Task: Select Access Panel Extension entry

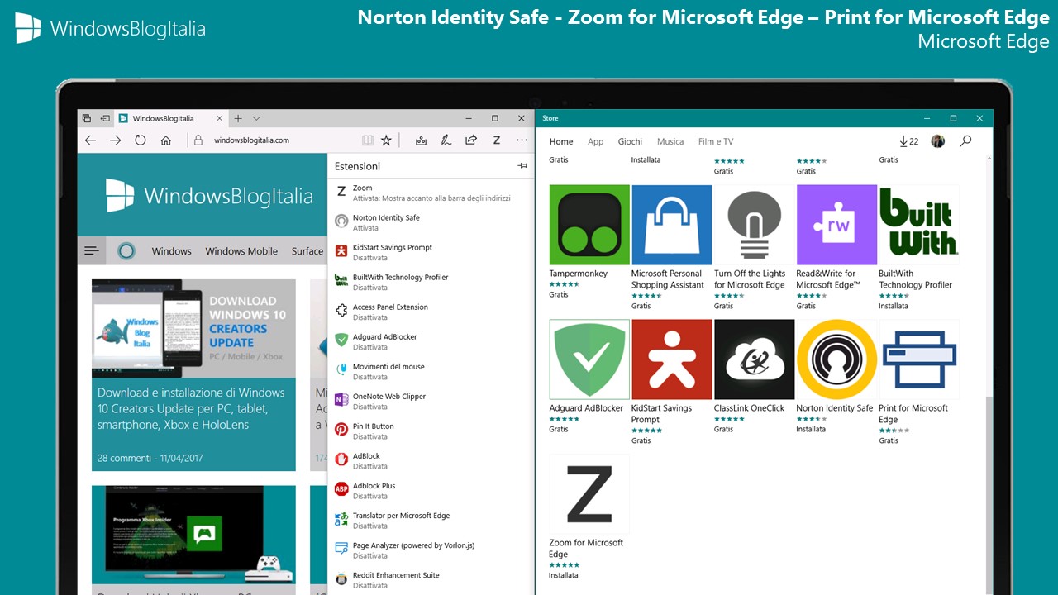Action: point(430,312)
